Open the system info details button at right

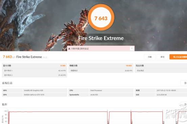[184, 83]
